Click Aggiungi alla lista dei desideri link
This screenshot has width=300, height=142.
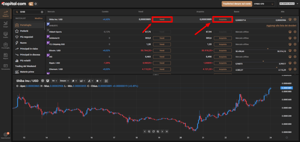tap(282, 26)
